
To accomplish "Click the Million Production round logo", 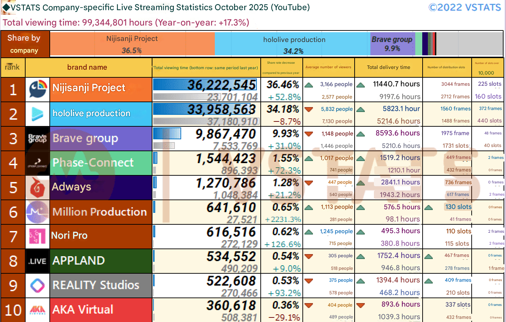I will pos(37,212).
